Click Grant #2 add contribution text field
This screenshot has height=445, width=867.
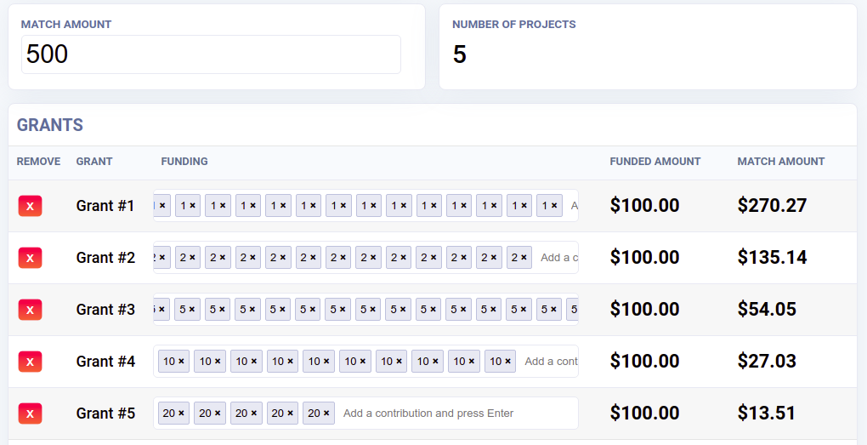tap(558, 257)
